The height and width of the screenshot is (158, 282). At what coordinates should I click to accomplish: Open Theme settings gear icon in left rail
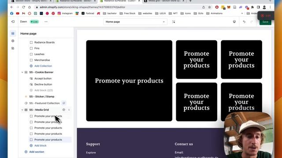13,41
